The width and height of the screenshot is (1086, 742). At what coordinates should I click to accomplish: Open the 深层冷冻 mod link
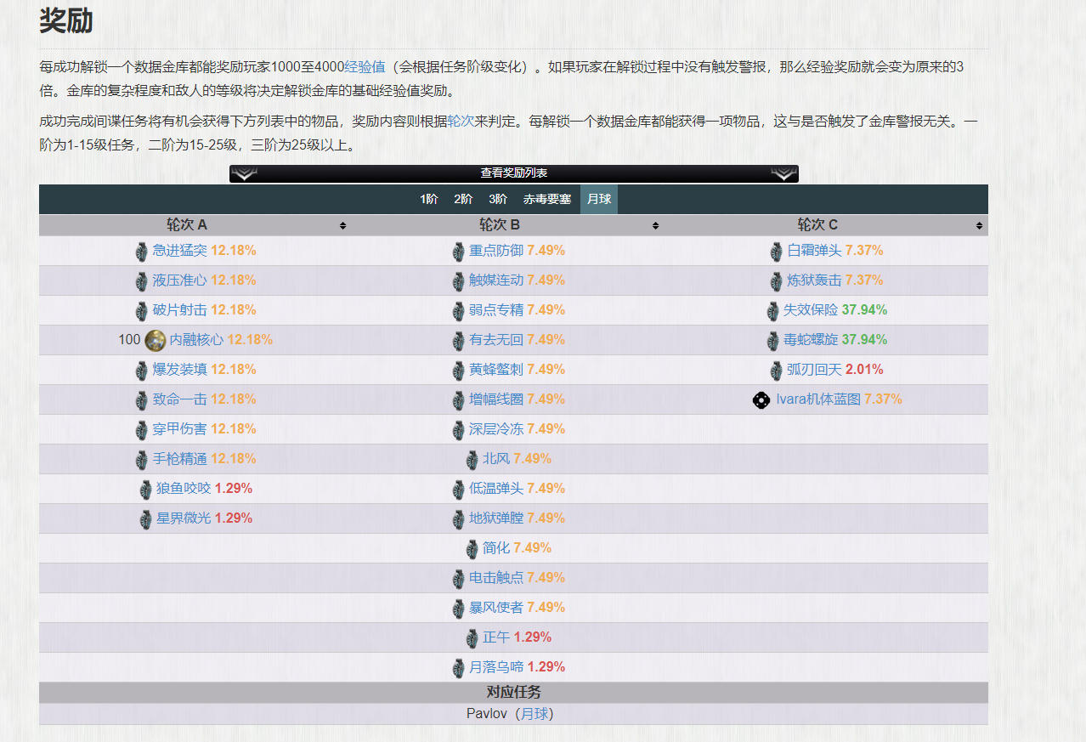[x=496, y=429]
